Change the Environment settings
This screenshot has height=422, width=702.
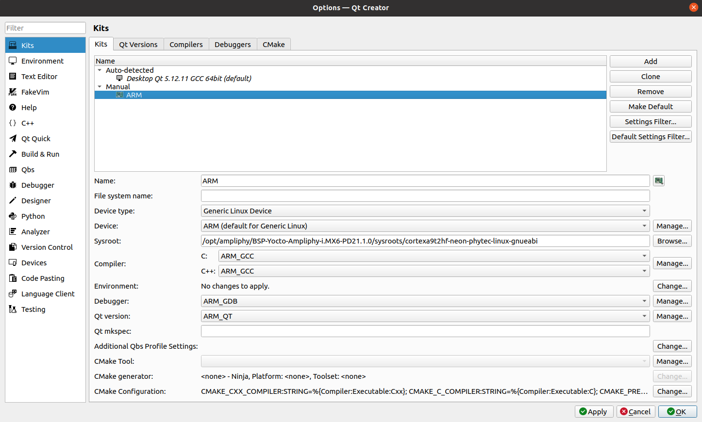pos(672,286)
